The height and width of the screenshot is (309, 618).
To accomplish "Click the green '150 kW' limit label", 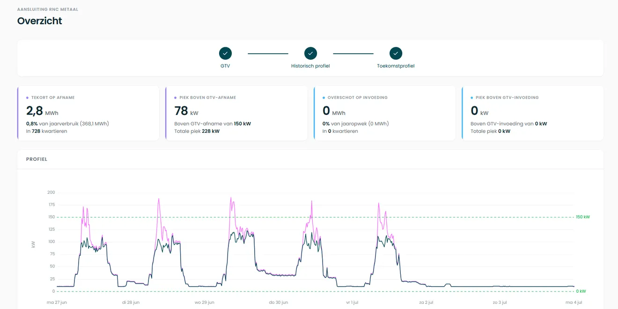I will tap(583, 217).
